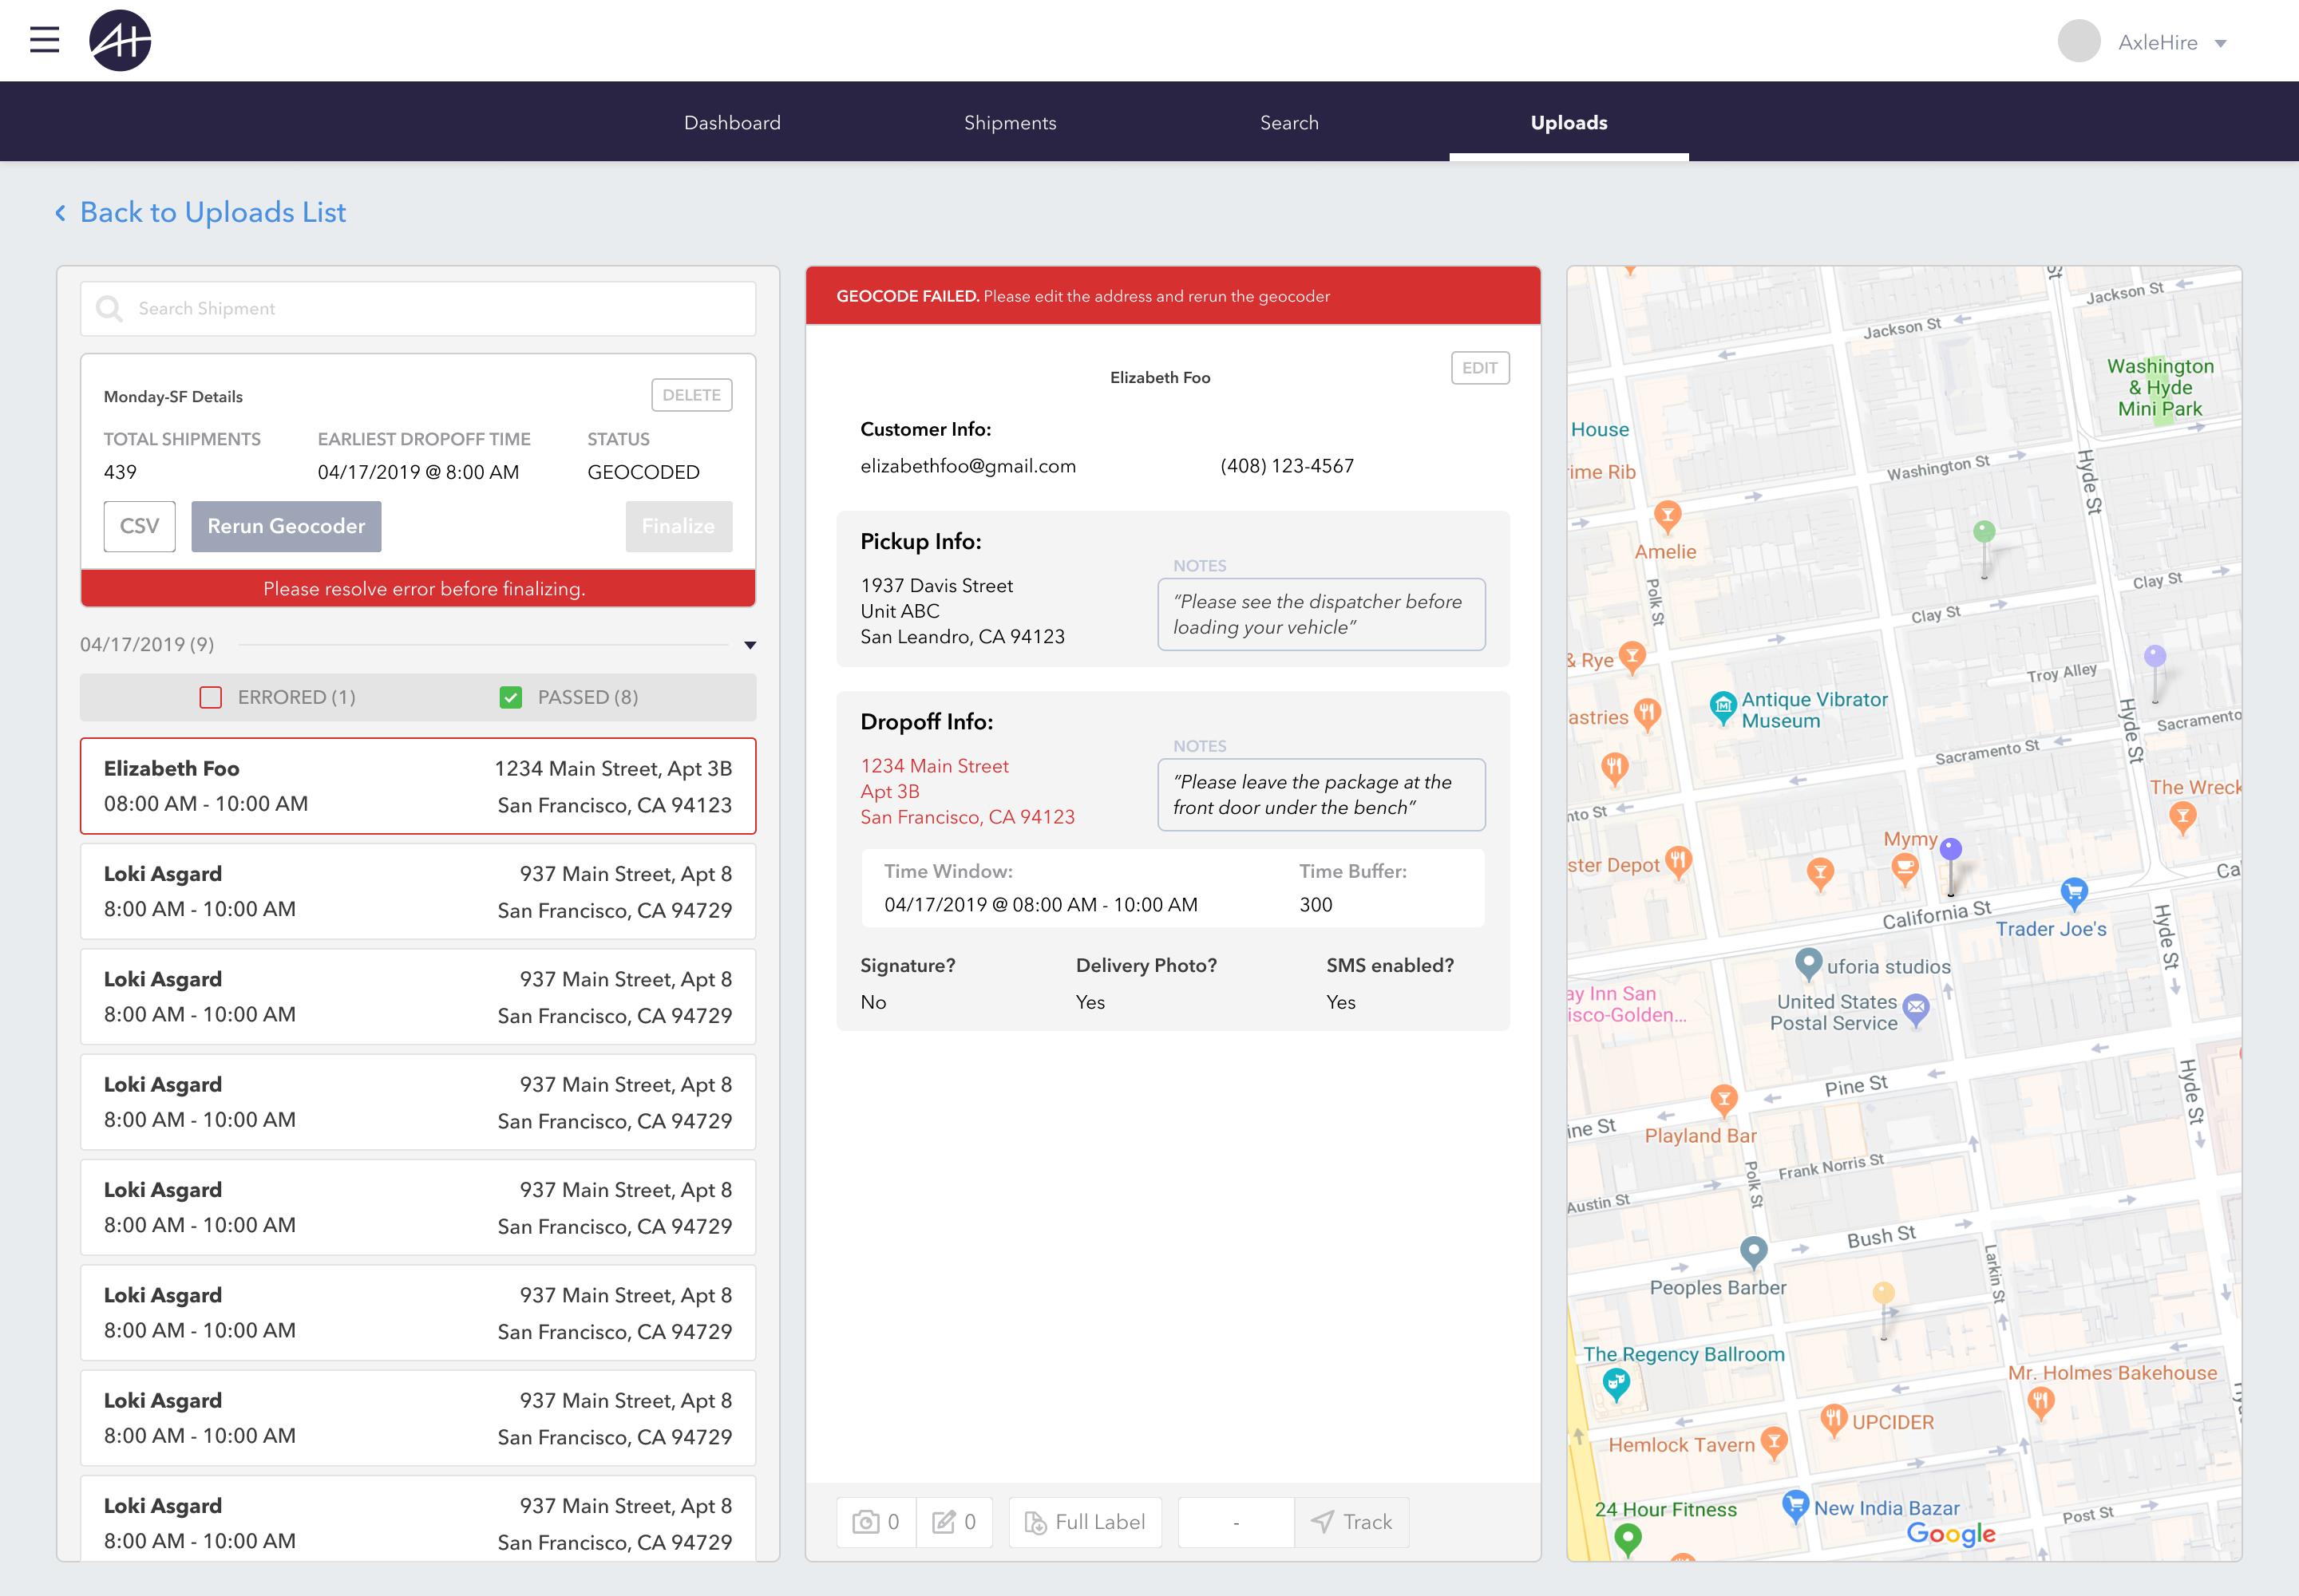
Task: Open the Dashboard tab
Action: pyautogui.click(x=731, y=122)
